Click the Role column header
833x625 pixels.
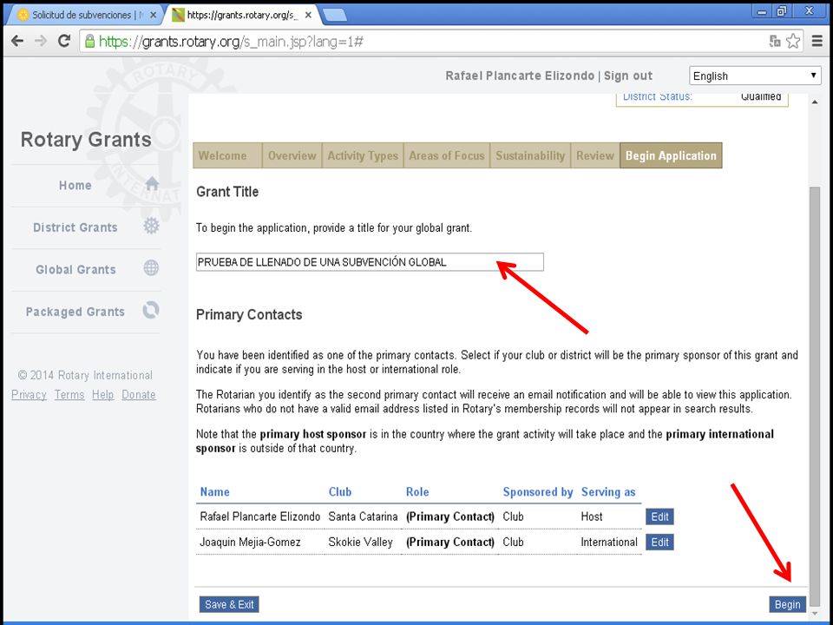417,492
